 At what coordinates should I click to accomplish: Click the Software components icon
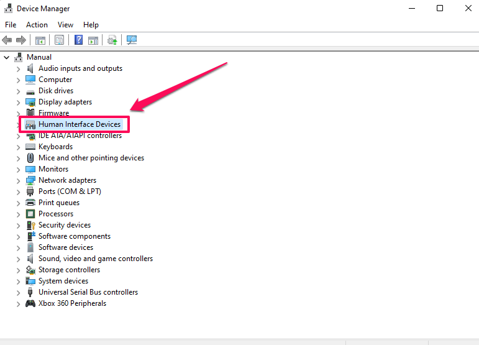point(31,236)
